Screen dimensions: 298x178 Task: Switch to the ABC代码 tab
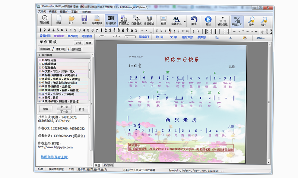pyautogui.click(x=108, y=165)
